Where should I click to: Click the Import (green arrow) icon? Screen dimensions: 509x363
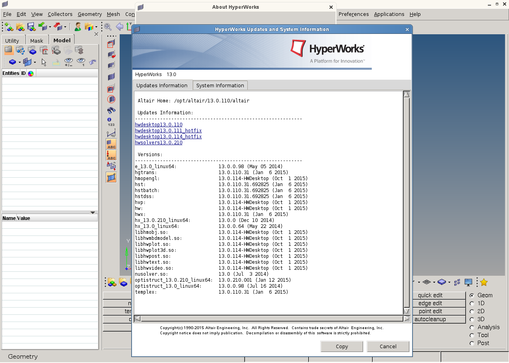42,27
